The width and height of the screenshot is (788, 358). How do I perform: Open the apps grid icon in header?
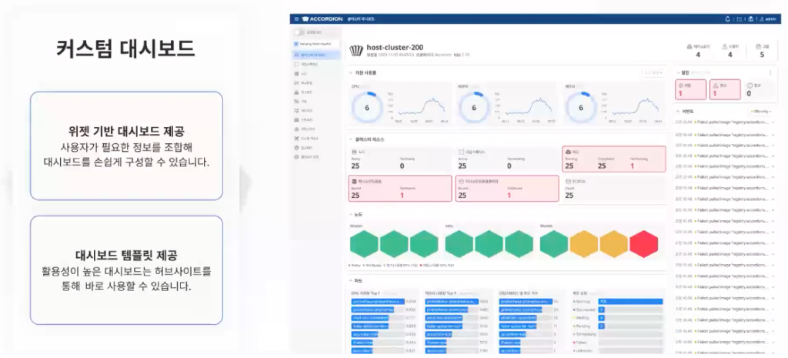(740, 19)
